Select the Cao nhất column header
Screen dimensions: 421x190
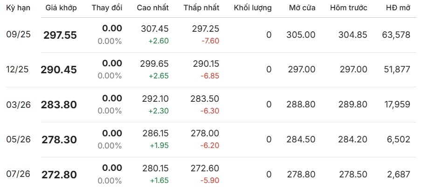click(x=153, y=8)
